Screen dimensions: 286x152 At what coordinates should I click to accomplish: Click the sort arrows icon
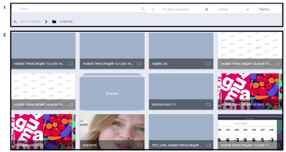pyautogui.click(x=153, y=9)
